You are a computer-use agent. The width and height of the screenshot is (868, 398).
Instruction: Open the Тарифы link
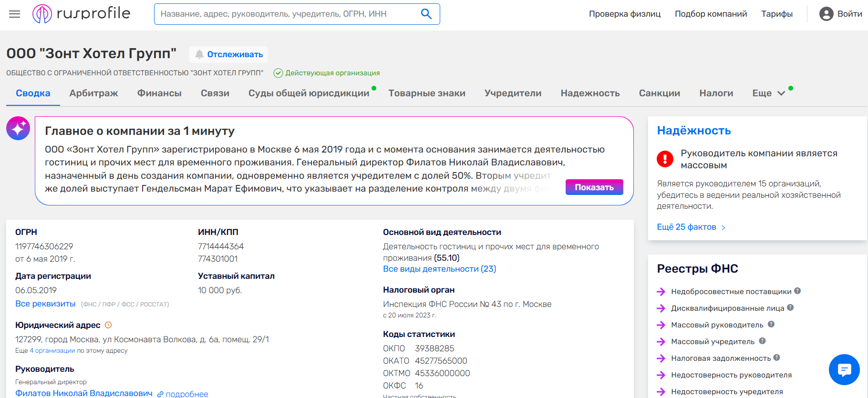777,14
